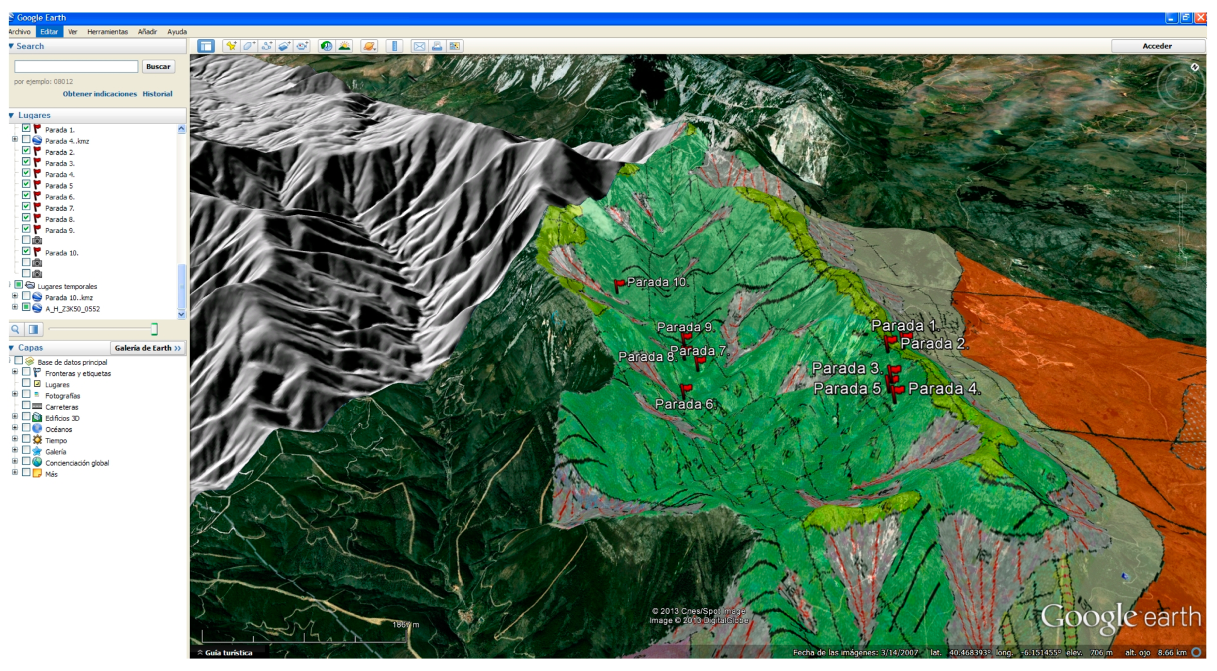Check the Parada 4..kmz checkbox
Image resolution: width=1217 pixels, height=671 pixels.
tap(26, 140)
